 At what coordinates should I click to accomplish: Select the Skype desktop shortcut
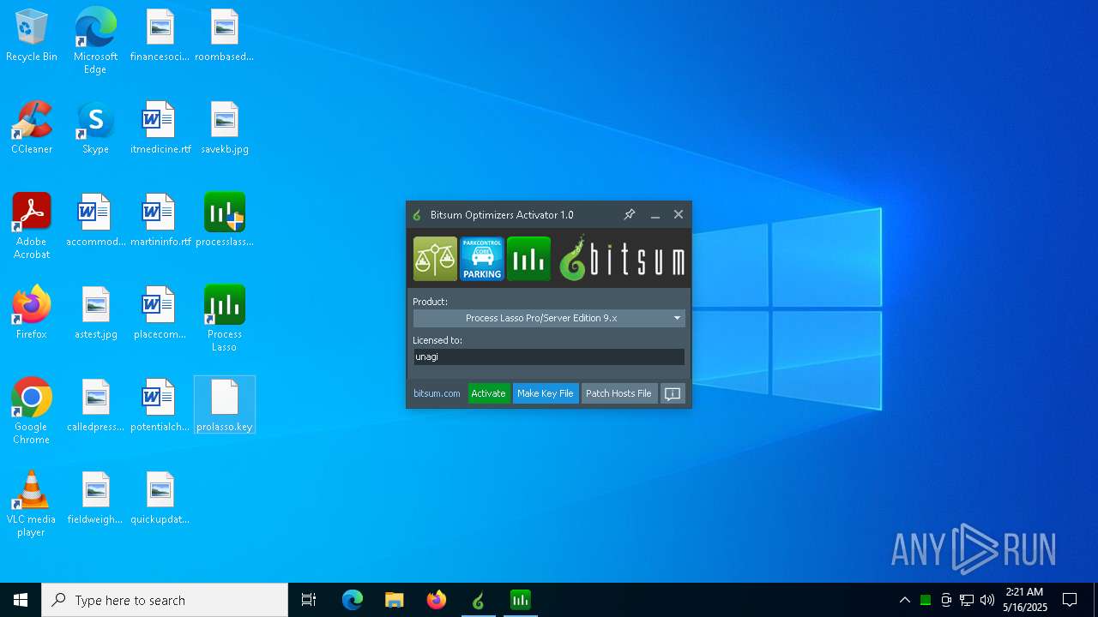(95, 128)
